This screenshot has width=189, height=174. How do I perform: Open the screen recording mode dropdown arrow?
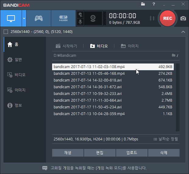click(24, 18)
